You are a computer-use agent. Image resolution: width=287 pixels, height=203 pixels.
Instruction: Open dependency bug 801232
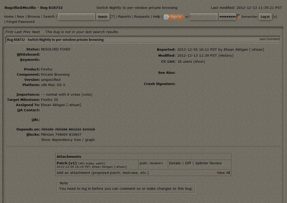coord(75,129)
